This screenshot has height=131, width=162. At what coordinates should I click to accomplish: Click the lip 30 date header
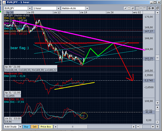10,12
